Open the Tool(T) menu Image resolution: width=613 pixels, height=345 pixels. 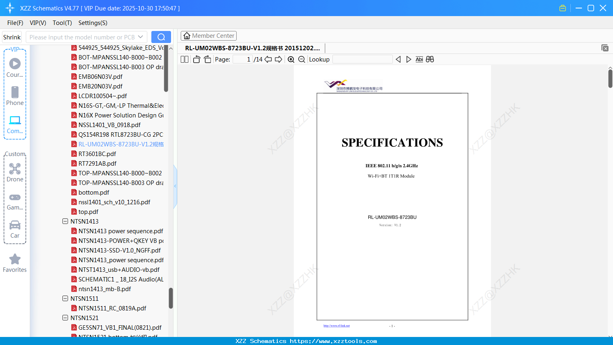tap(62, 23)
